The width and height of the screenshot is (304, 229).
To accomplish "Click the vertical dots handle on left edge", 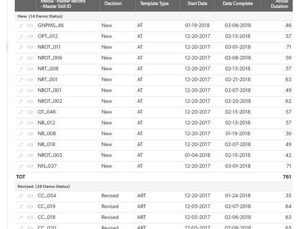I will click(7, 47).
